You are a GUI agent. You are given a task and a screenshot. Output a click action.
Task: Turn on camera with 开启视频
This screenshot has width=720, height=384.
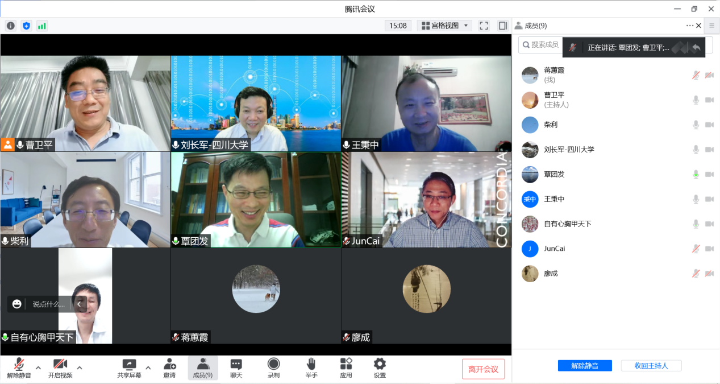(x=60, y=368)
